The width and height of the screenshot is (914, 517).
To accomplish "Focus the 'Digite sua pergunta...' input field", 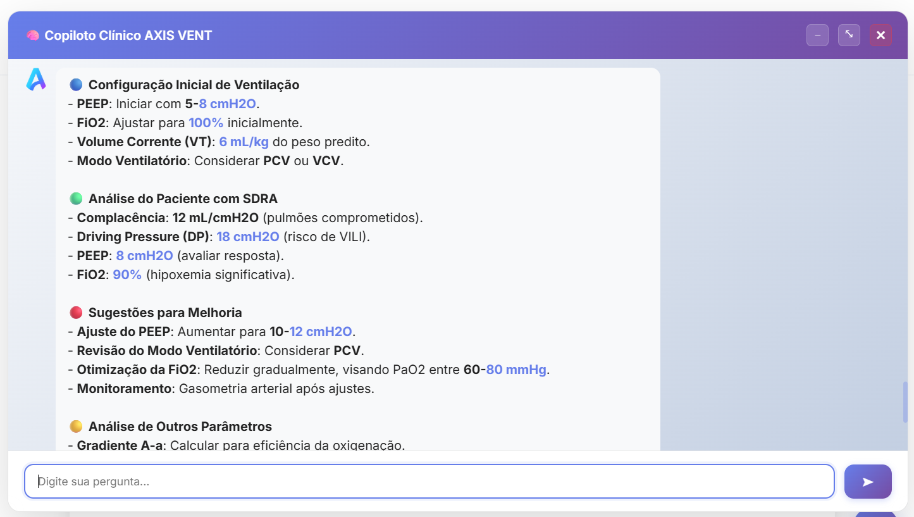I will coord(429,482).
